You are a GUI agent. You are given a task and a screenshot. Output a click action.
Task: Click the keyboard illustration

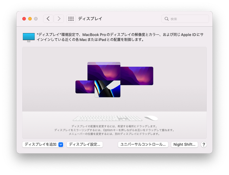pyautogui.click(x=108, y=118)
